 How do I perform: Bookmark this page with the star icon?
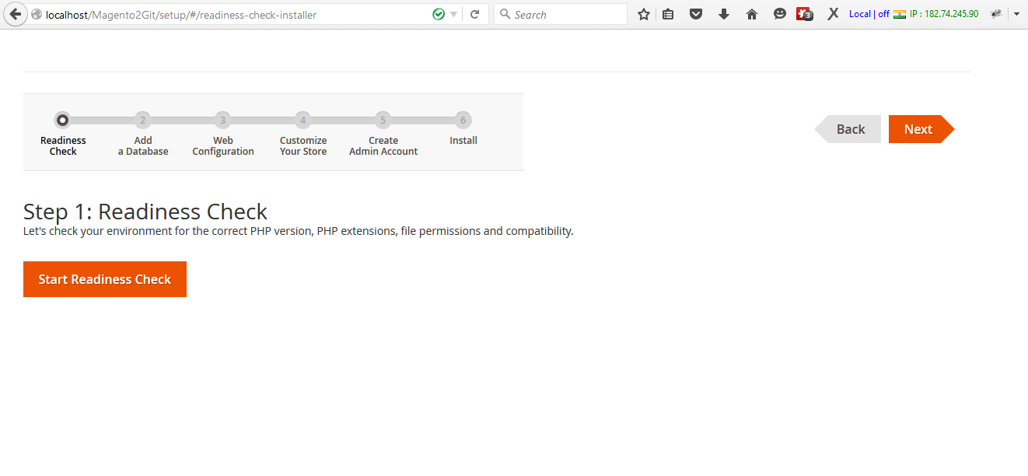click(x=643, y=14)
